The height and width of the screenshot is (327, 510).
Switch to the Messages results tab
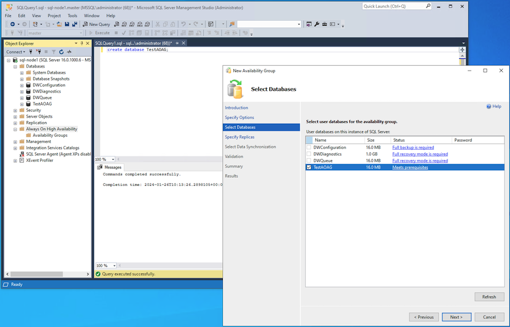coord(109,167)
